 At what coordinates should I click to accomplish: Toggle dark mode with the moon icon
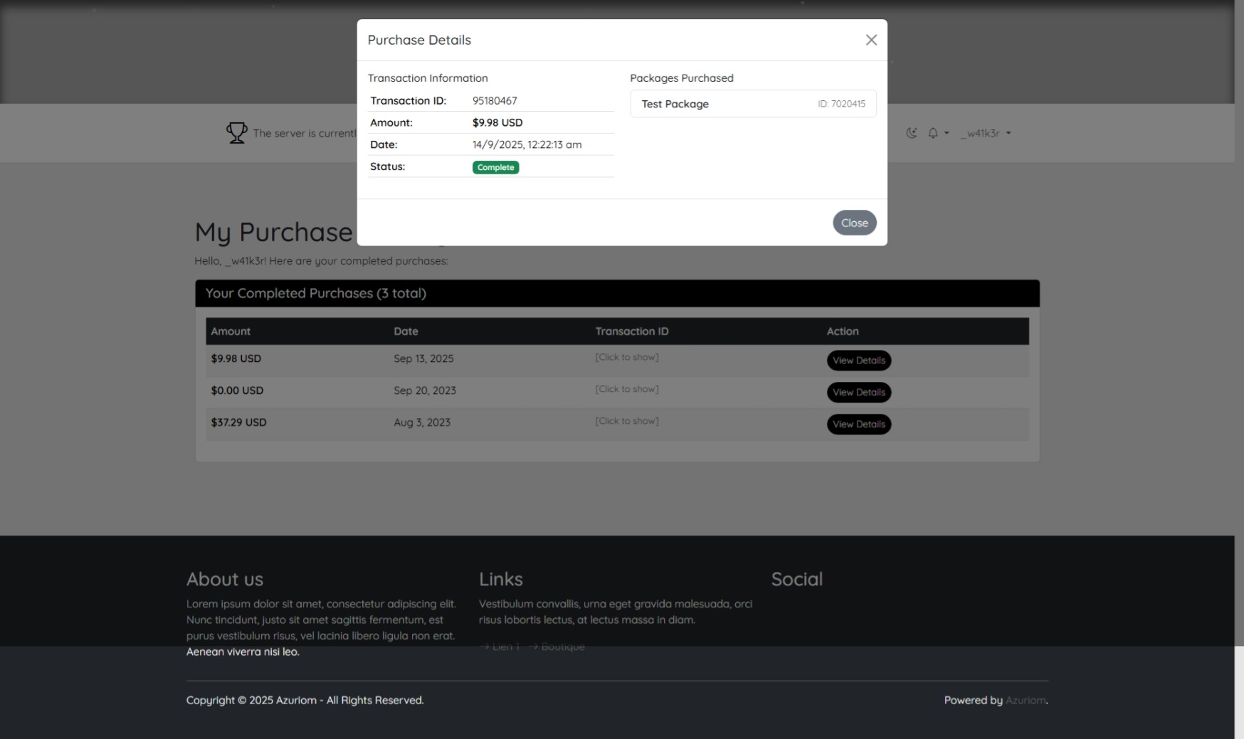[x=911, y=133]
